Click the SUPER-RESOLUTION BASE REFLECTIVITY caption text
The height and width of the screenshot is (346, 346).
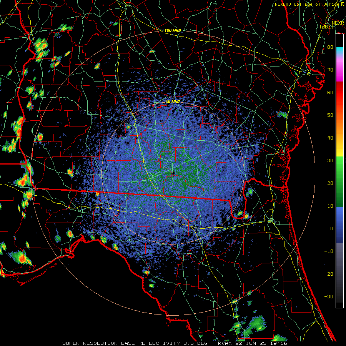point(121,343)
